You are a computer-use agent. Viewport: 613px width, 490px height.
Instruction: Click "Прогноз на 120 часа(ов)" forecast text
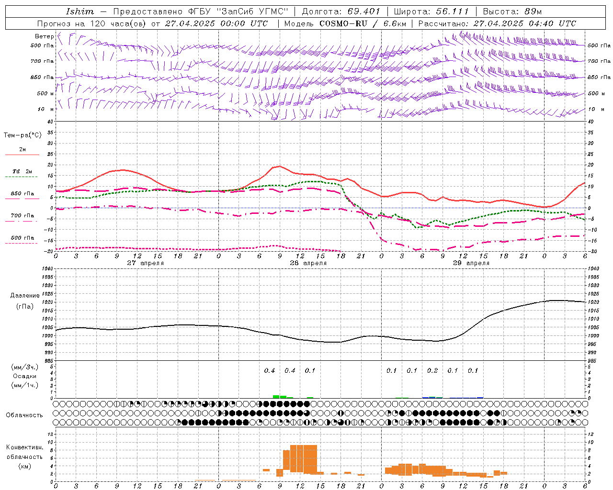(92, 23)
